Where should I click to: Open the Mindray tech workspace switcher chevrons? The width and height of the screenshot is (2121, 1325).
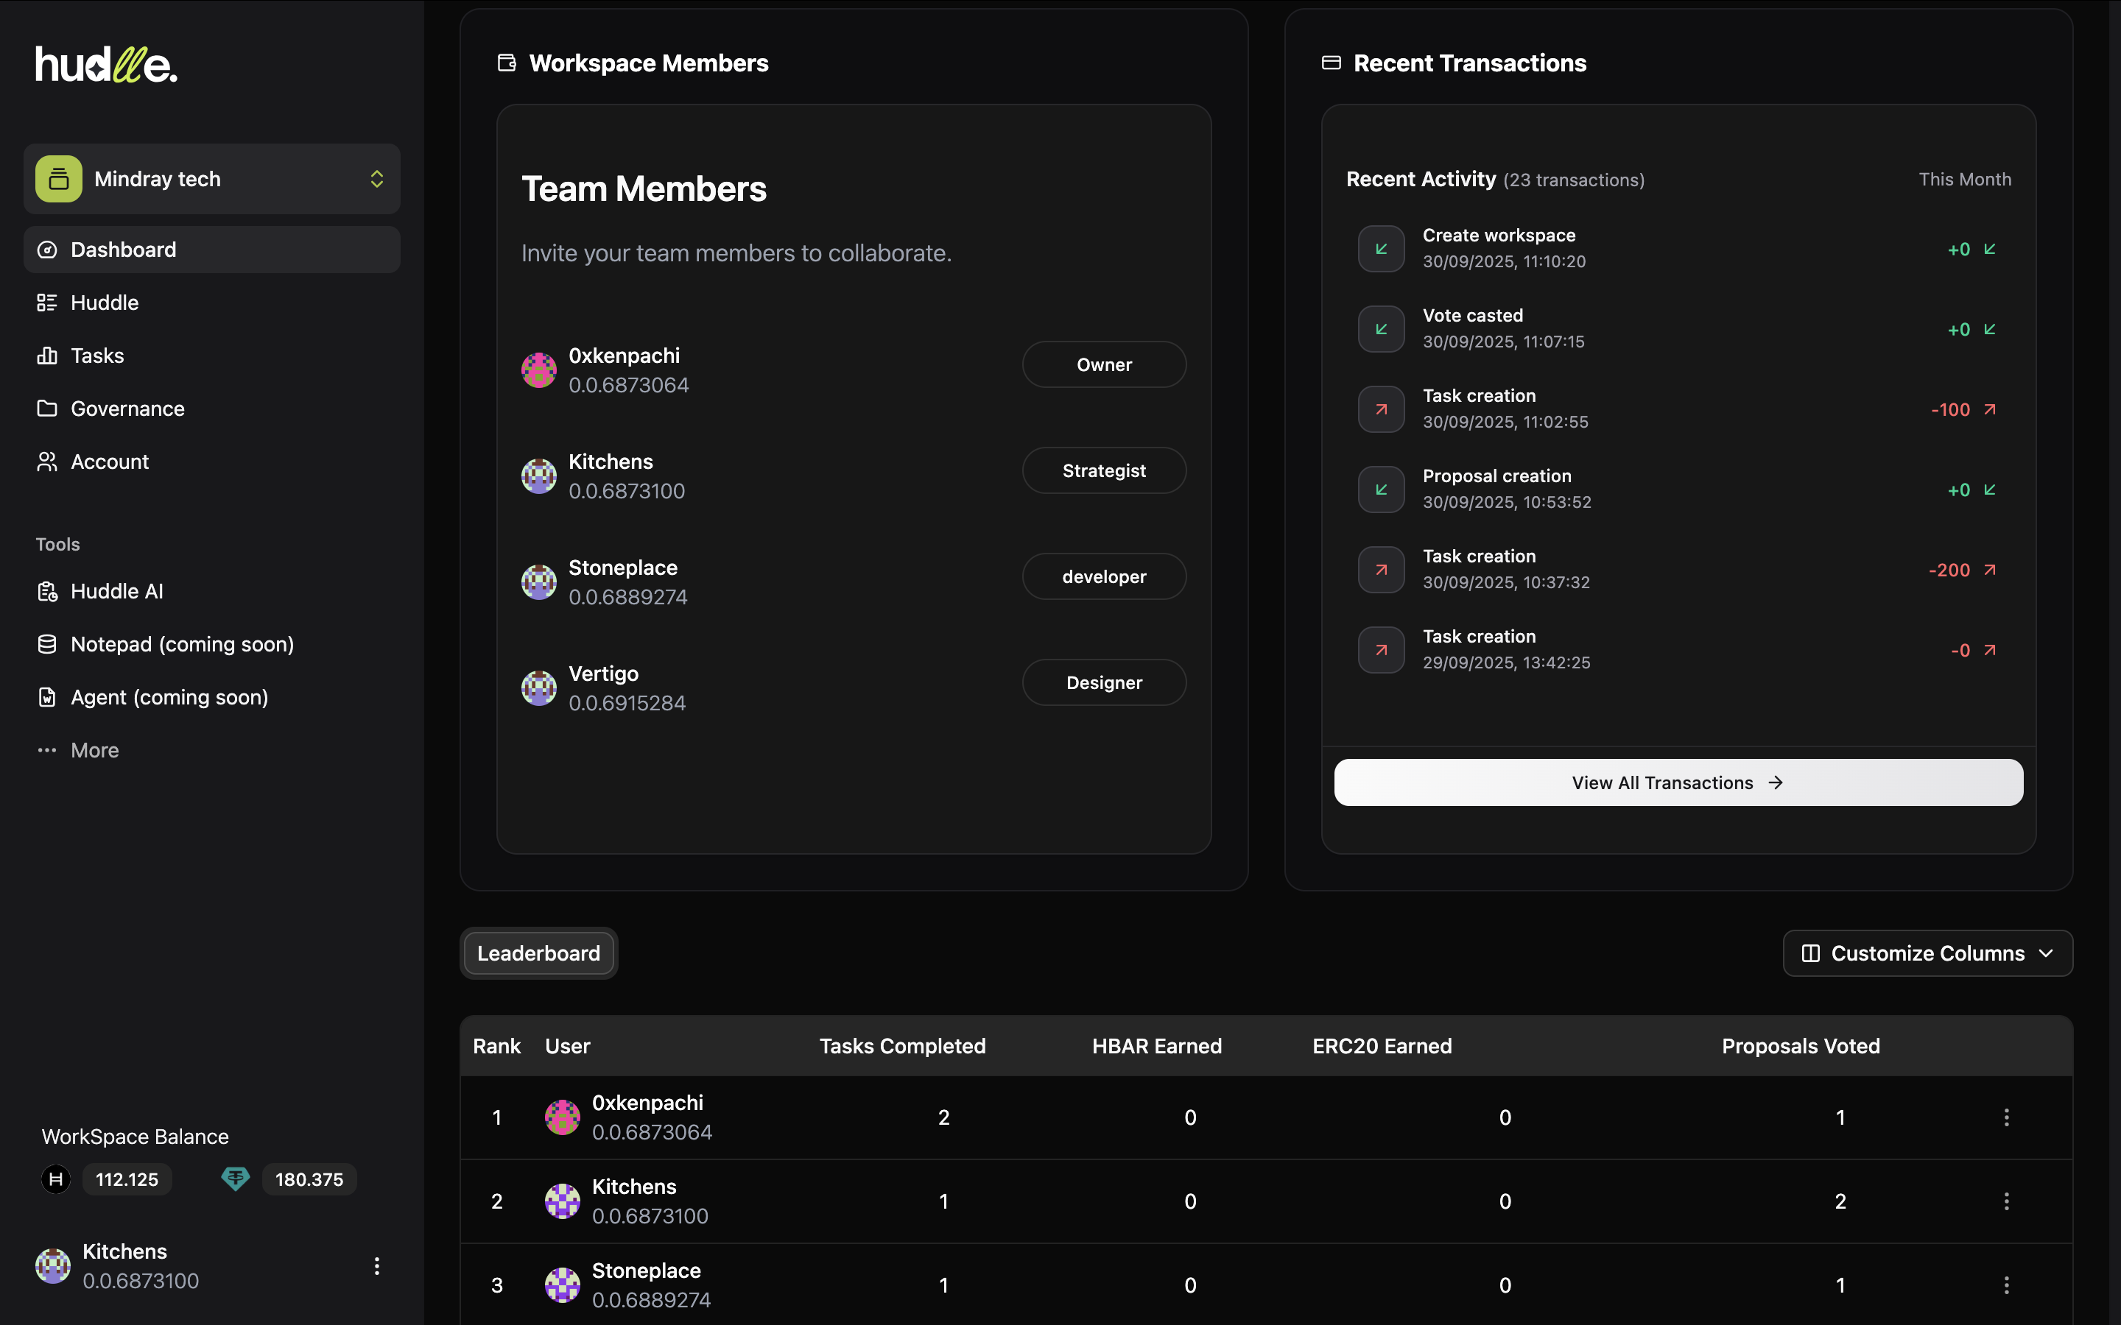pyautogui.click(x=377, y=179)
